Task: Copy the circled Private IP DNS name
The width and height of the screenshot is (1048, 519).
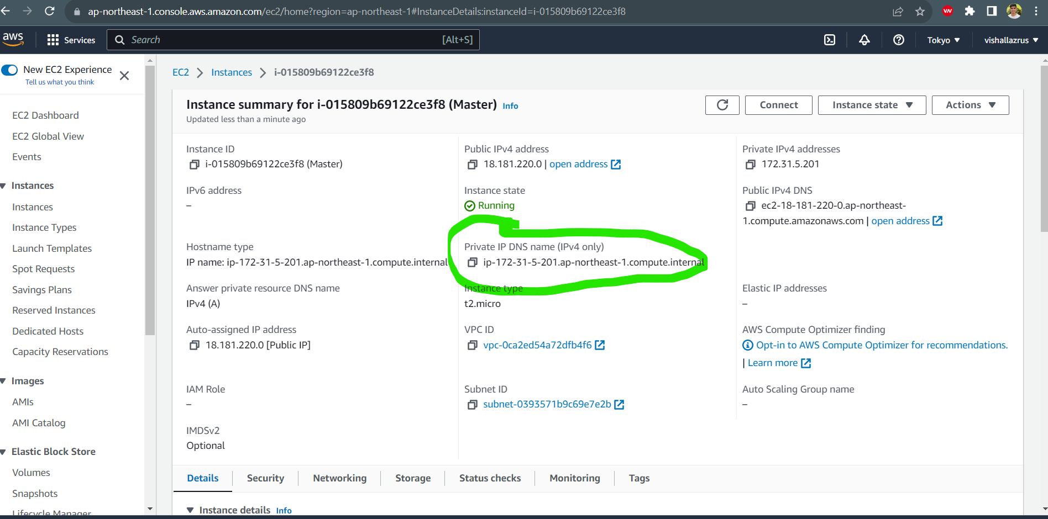Action: pyautogui.click(x=473, y=262)
